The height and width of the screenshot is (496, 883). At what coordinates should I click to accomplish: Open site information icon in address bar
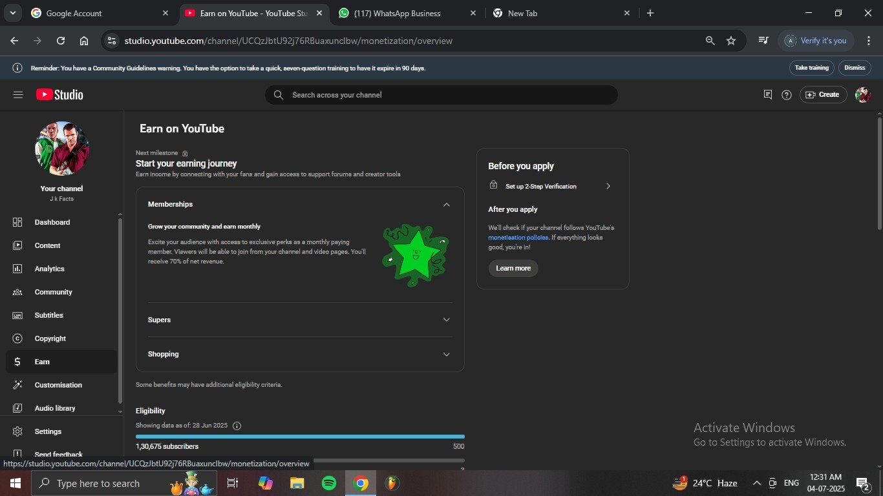[112, 41]
